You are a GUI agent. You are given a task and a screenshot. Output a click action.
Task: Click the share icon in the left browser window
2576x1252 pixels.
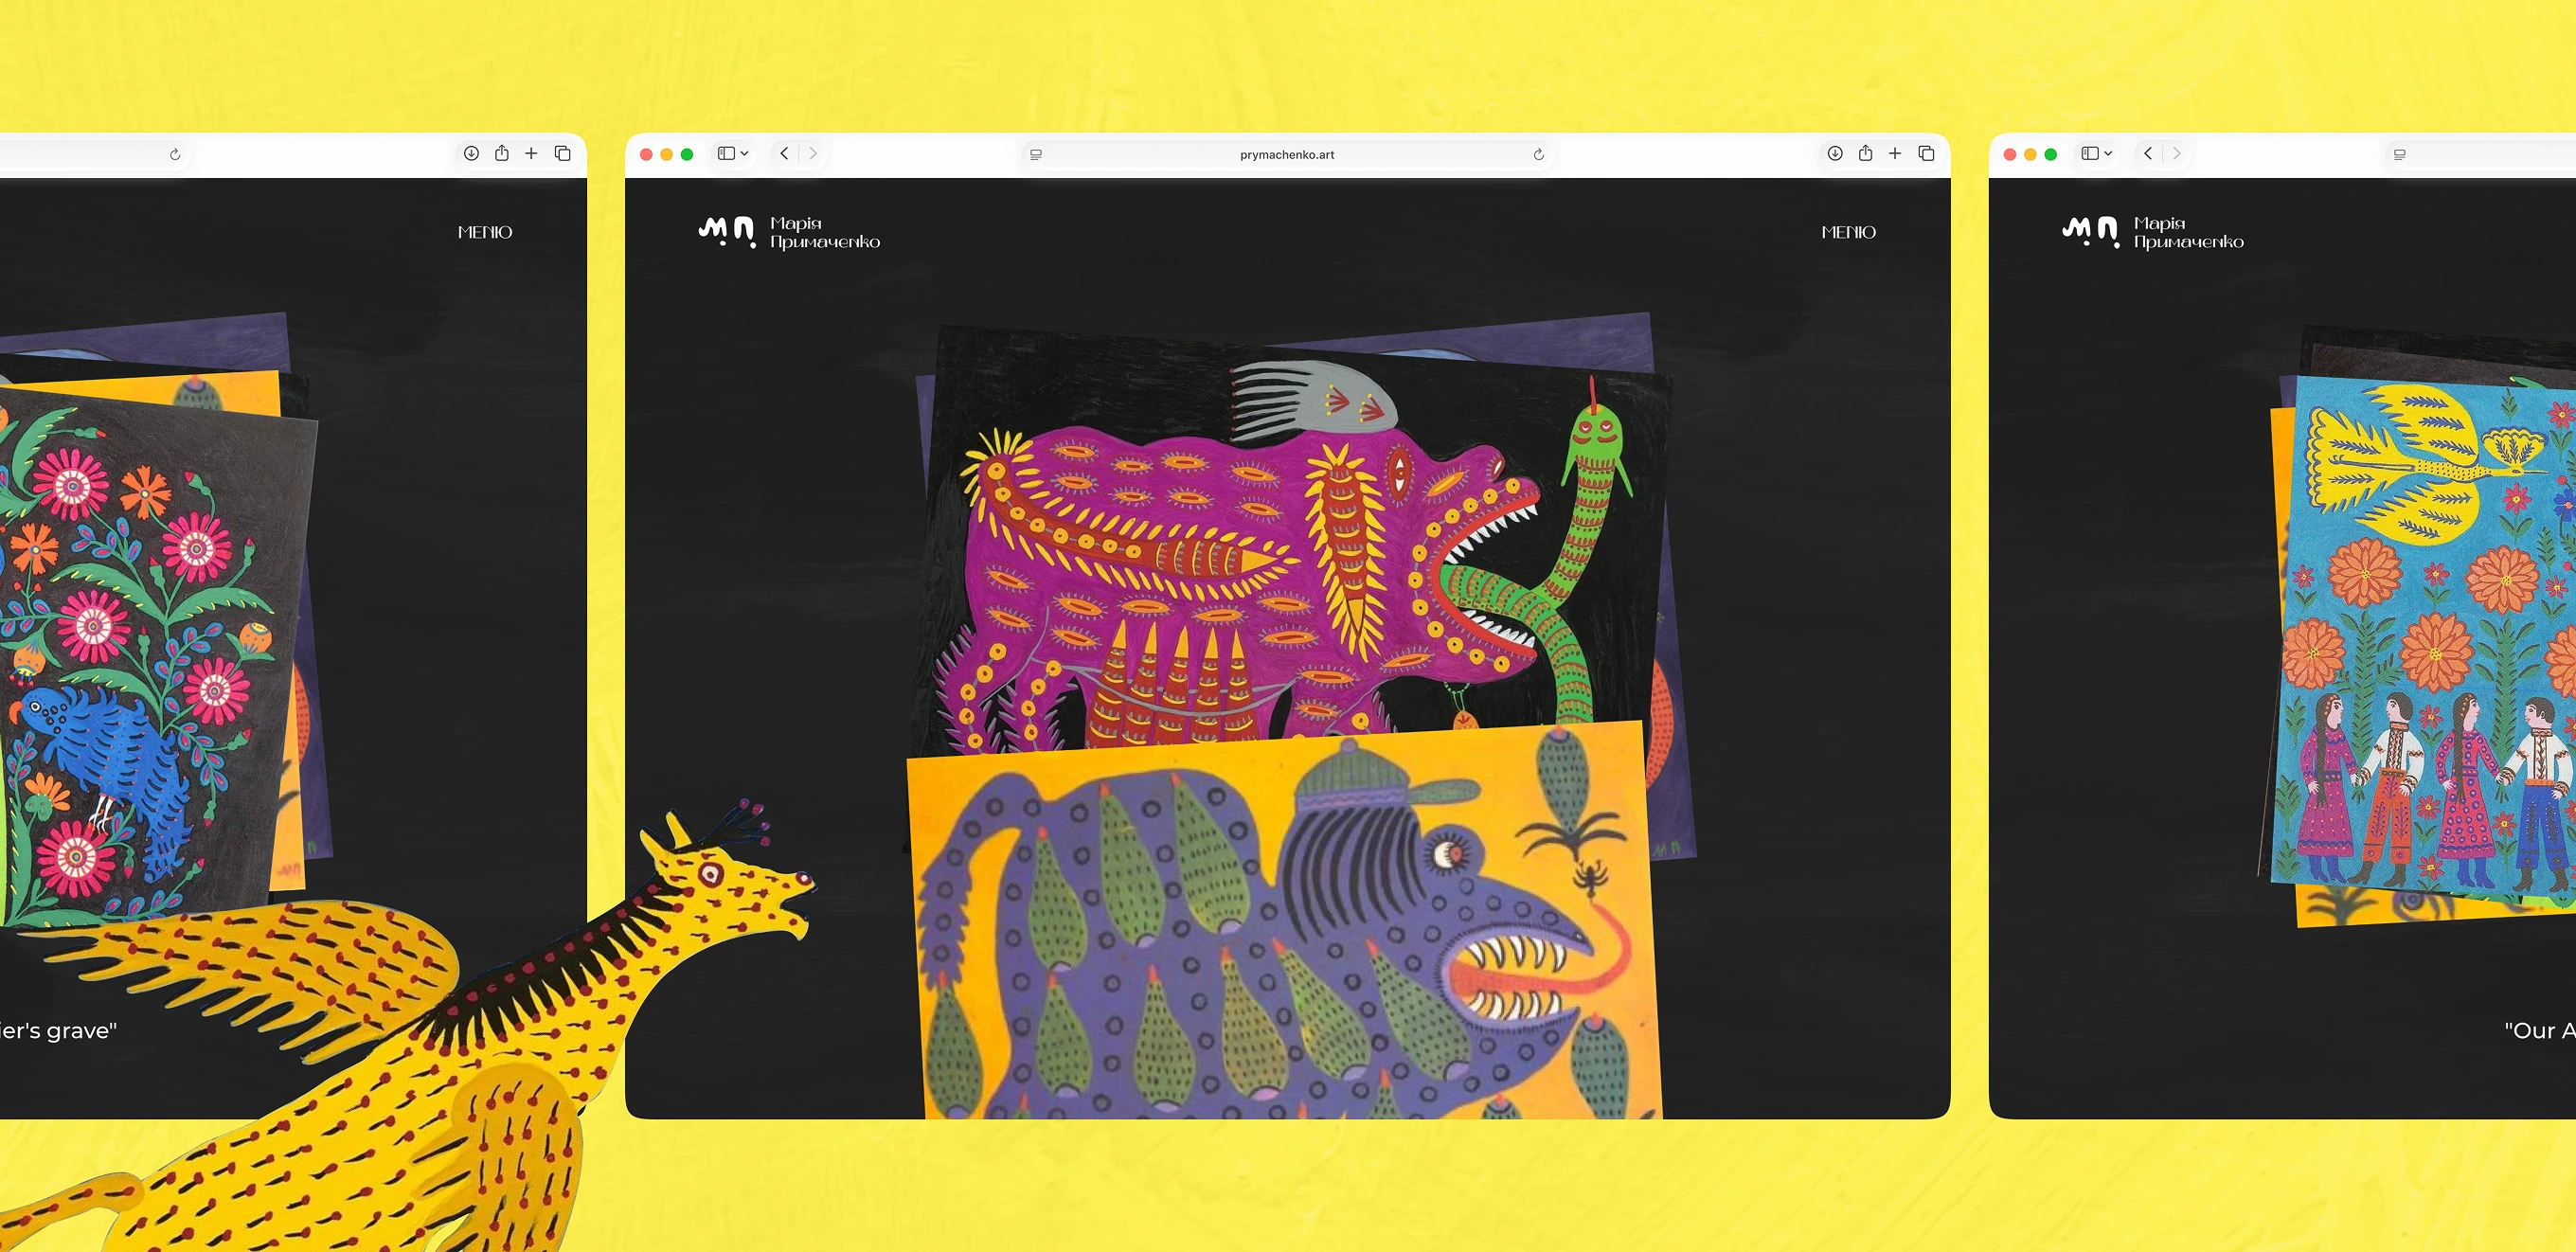(x=502, y=153)
